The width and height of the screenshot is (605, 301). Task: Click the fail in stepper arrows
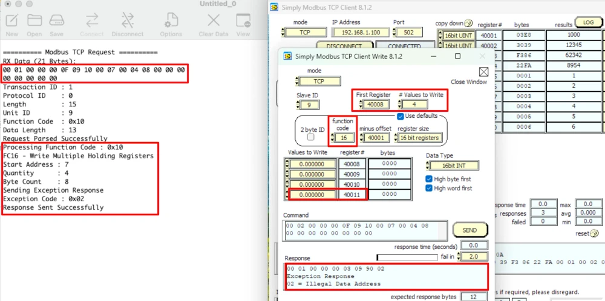tap(459, 256)
